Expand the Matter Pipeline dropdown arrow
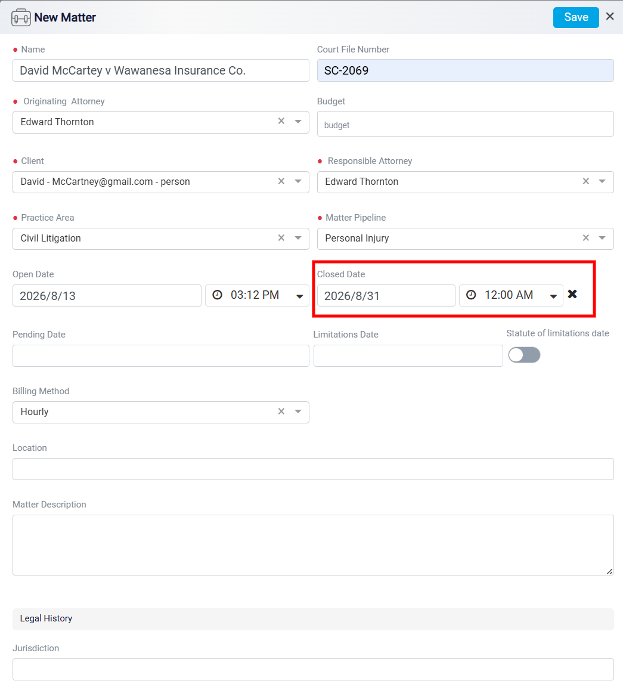Image resolution: width=623 pixels, height=690 pixels. coord(602,238)
